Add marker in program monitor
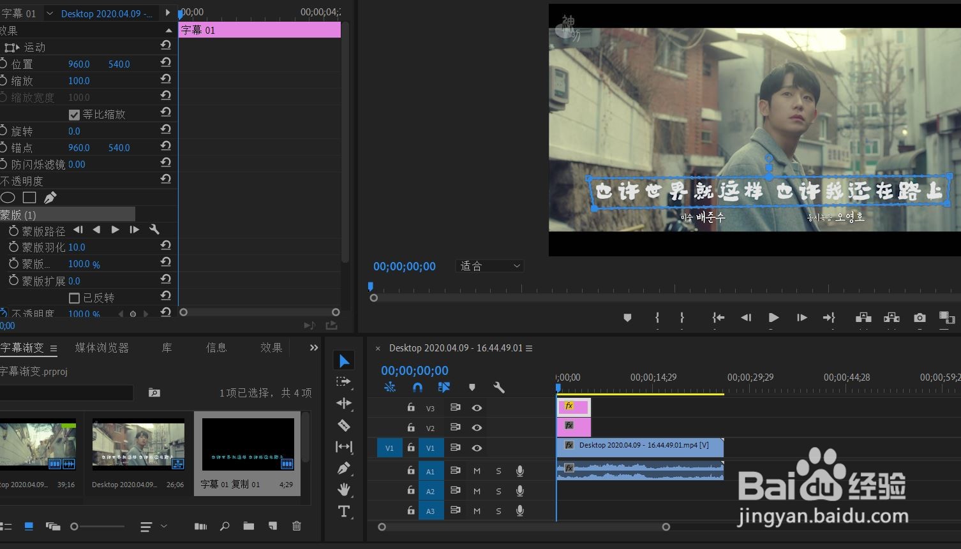Screen dimensions: 961x549 pyautogui.click(x=627, y=318)
